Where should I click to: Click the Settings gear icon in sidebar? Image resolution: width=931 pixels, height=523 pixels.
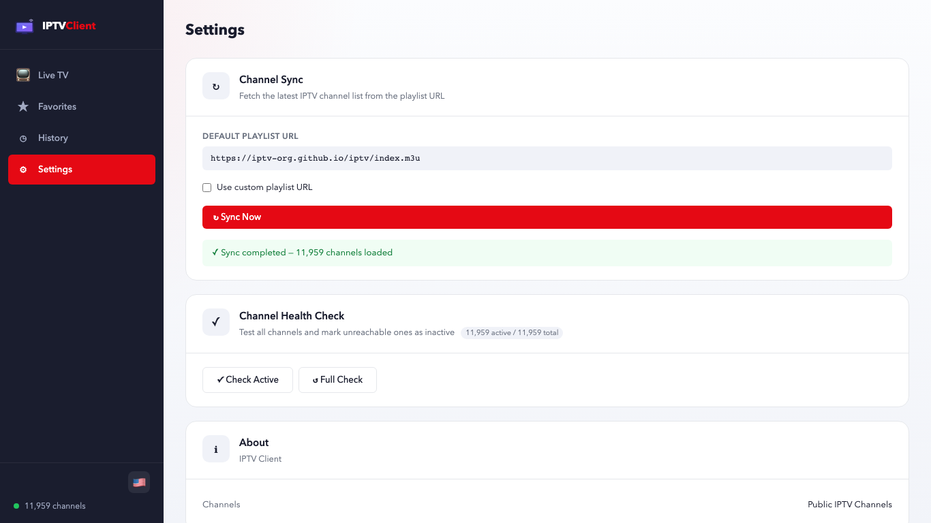23,170
